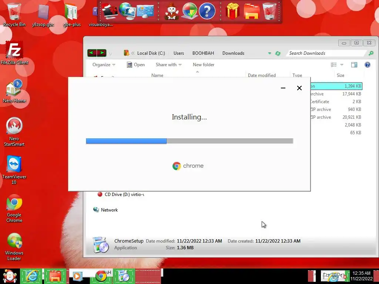Change view using the Explorer view icon
This screenshot has width=379, height=284.
pos(334,65)
